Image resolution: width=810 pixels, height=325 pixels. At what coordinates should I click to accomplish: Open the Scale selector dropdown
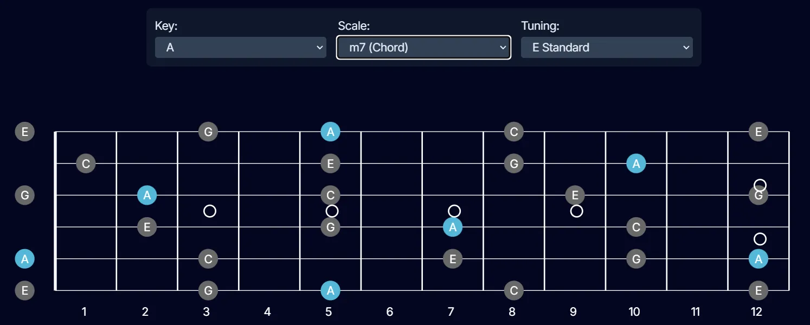(423, 47)
